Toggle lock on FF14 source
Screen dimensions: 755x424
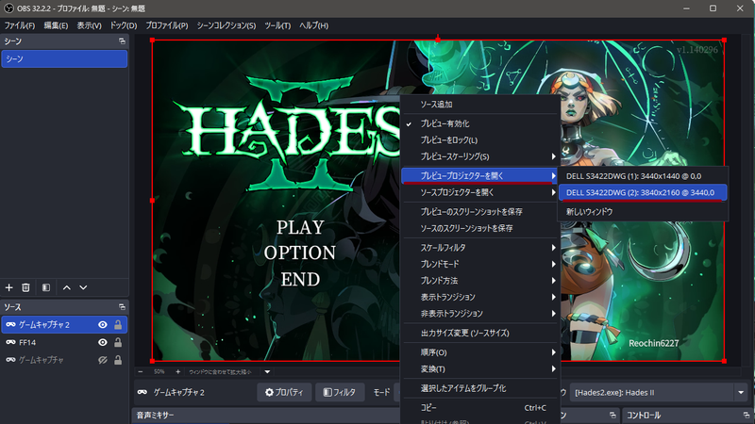[x=118, y=342]
